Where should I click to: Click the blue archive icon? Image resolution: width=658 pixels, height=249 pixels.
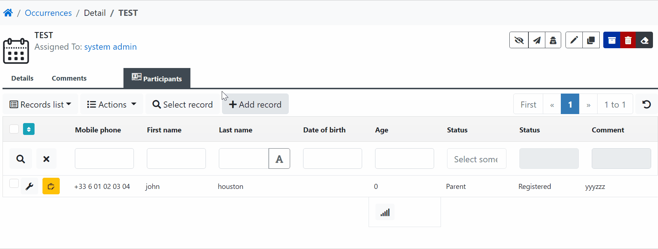612,40
